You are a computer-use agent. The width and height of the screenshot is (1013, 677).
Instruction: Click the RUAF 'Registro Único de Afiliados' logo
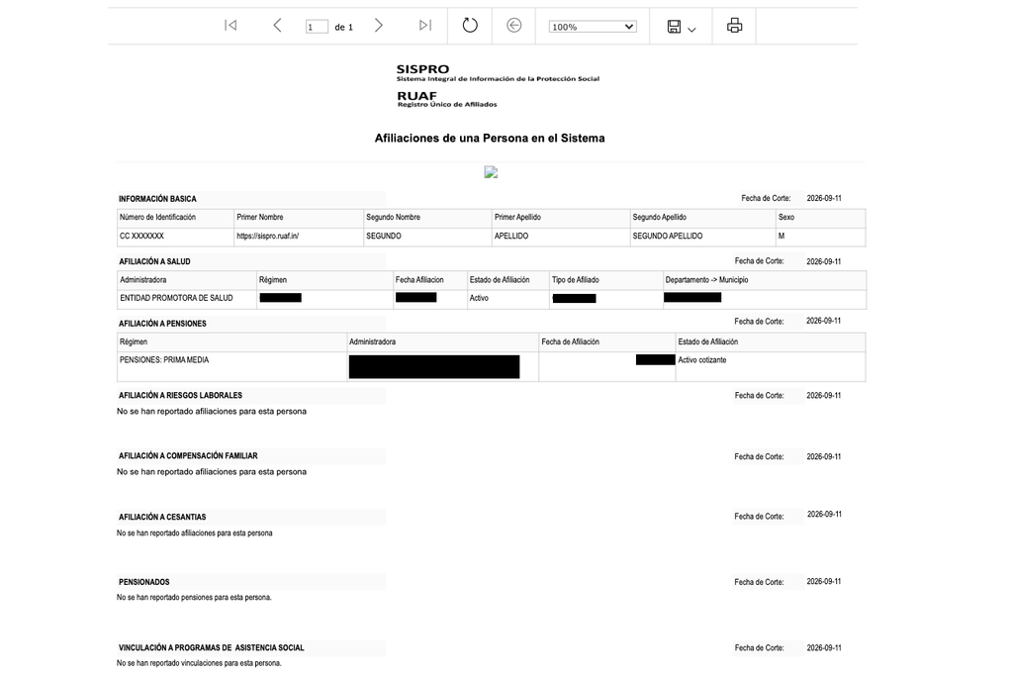tap(447, 99)
